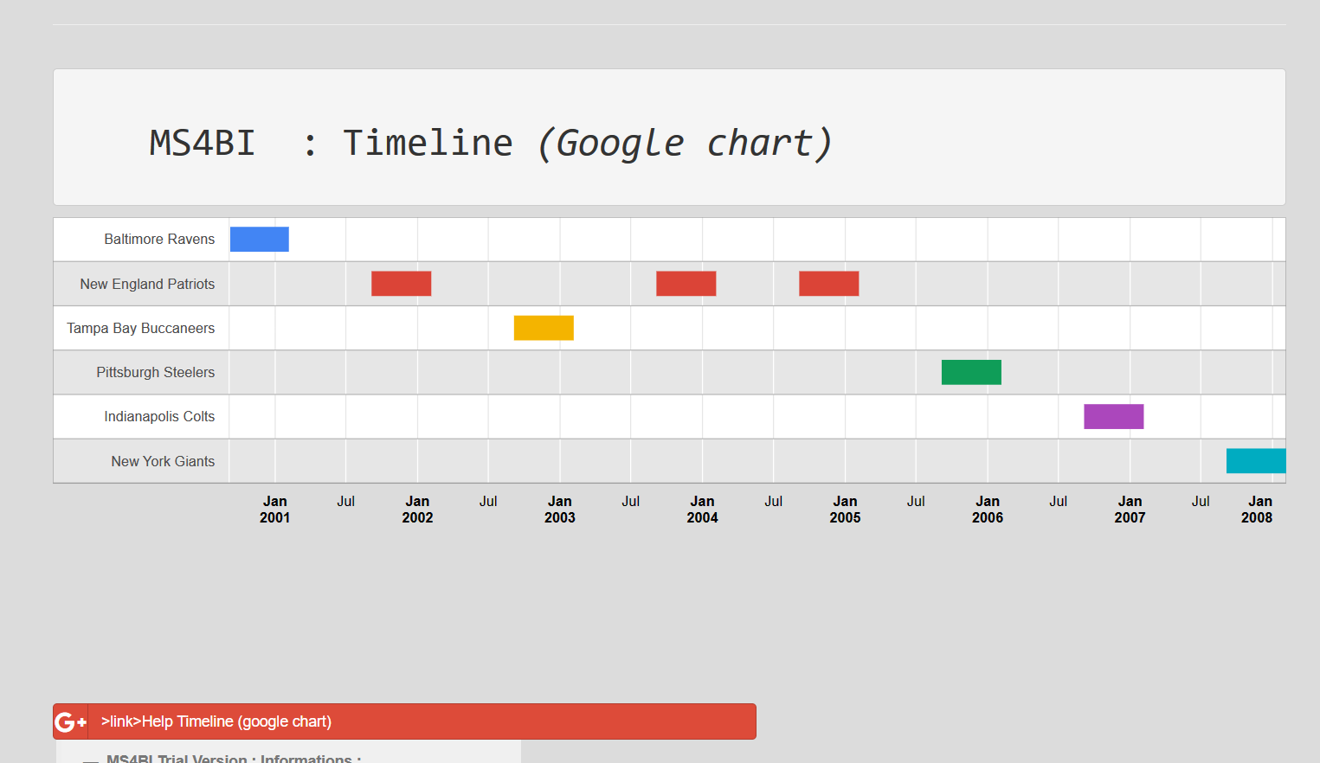Image resolution: width=1320 pixels, height=763 pixels.
Task: Click the MS4BI Trial Version Informations text
Action: pyautogui.click(x=234, y=758)
